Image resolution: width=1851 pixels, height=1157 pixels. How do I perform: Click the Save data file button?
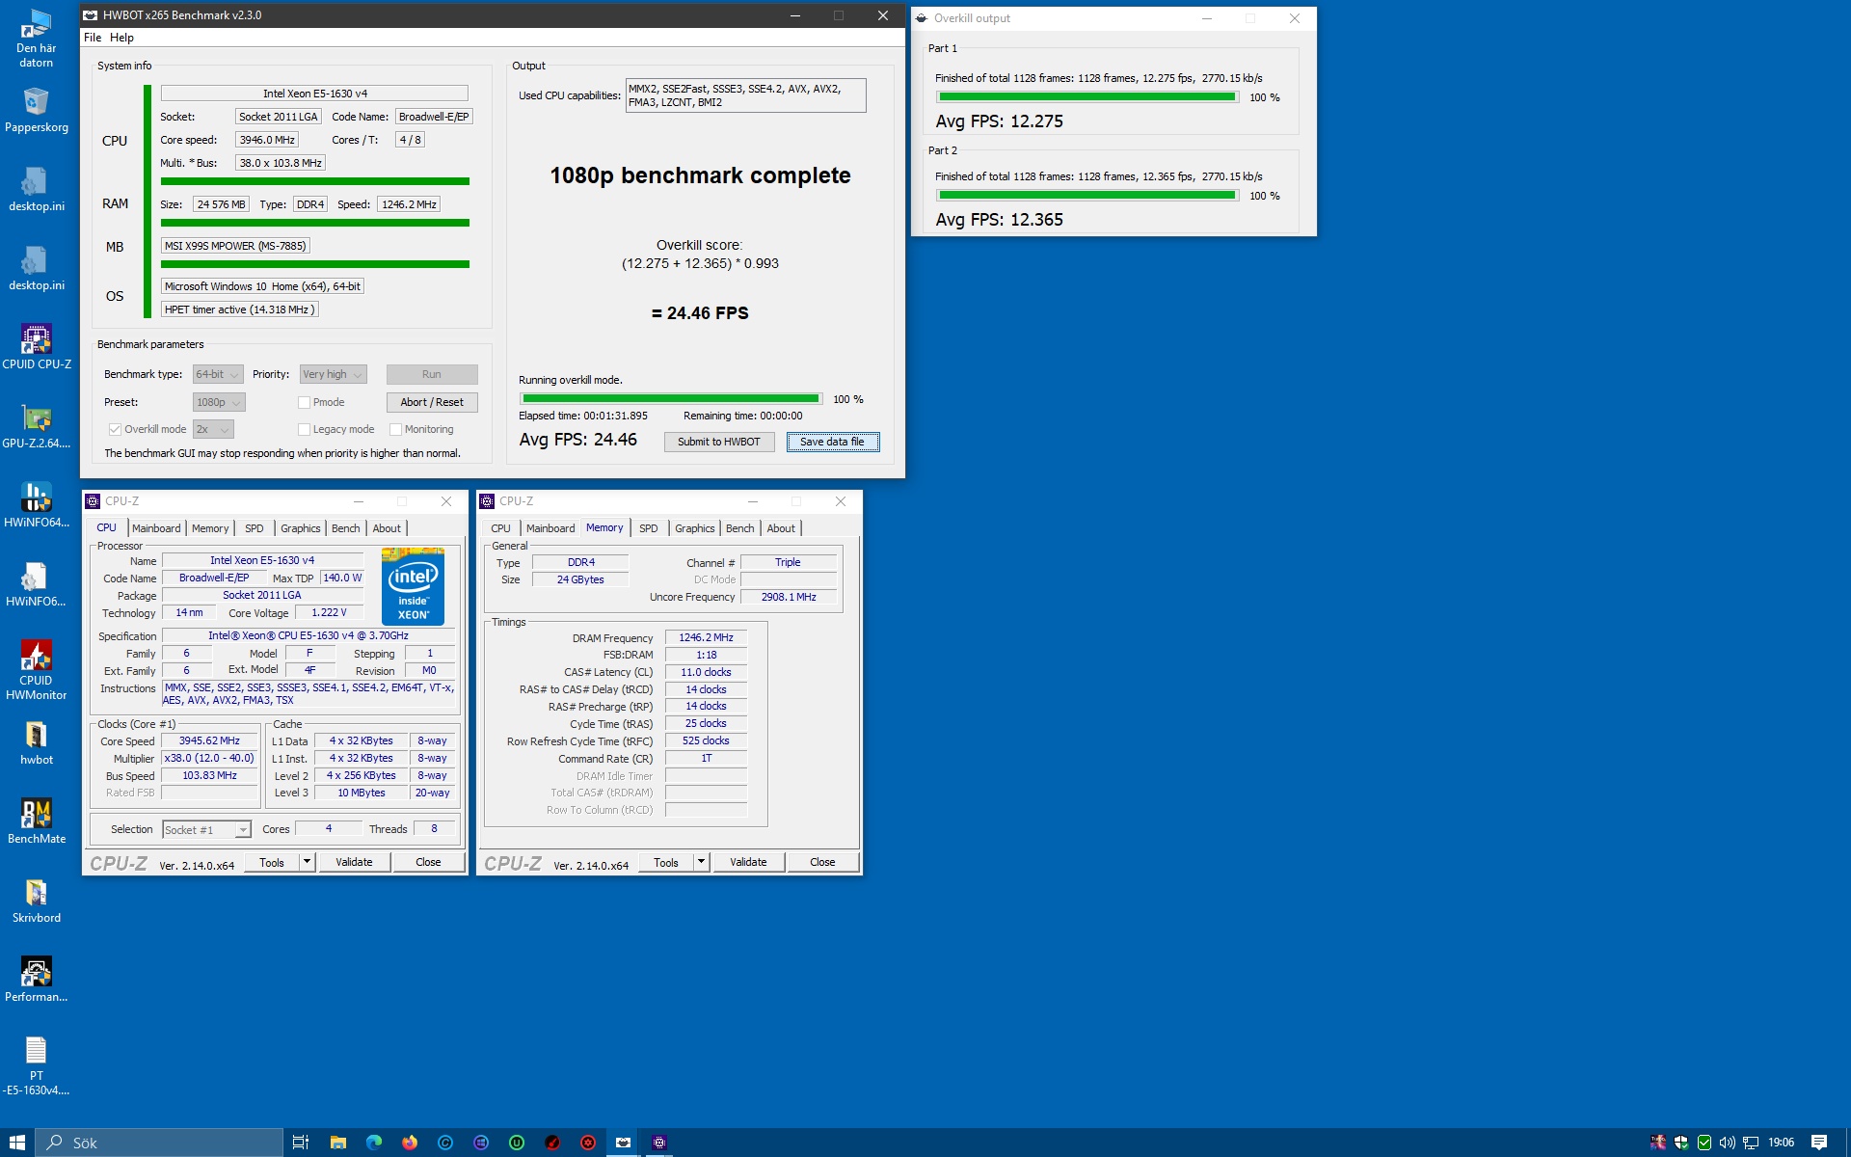(833, 442)
